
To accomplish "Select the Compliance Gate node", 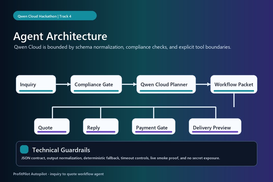I will tap(96, 84).
